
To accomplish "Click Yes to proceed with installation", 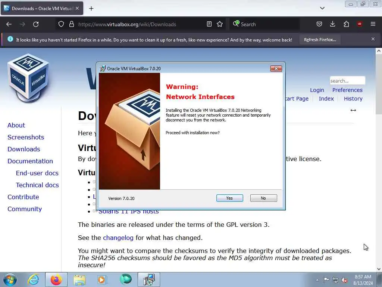I will click(x=229, y=198).
